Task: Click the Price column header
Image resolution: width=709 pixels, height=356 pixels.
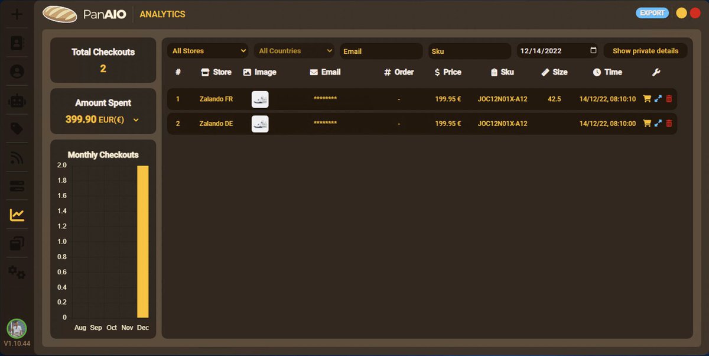Action: click(448, 72)
